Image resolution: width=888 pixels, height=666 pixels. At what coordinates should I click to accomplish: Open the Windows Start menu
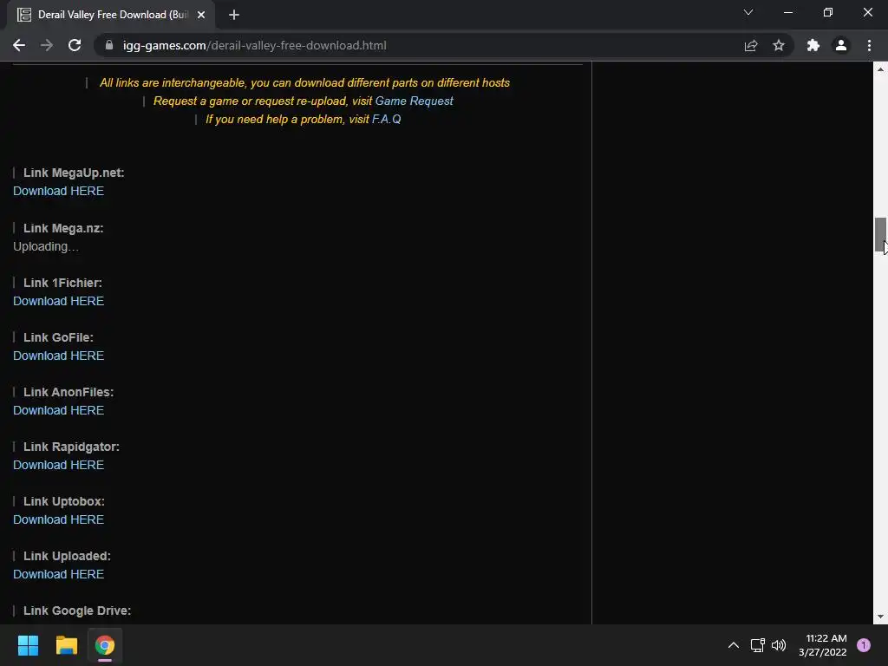(28, 645)
